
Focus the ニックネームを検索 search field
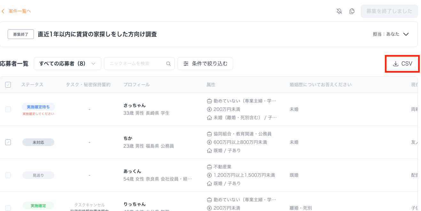click(136, 64)
